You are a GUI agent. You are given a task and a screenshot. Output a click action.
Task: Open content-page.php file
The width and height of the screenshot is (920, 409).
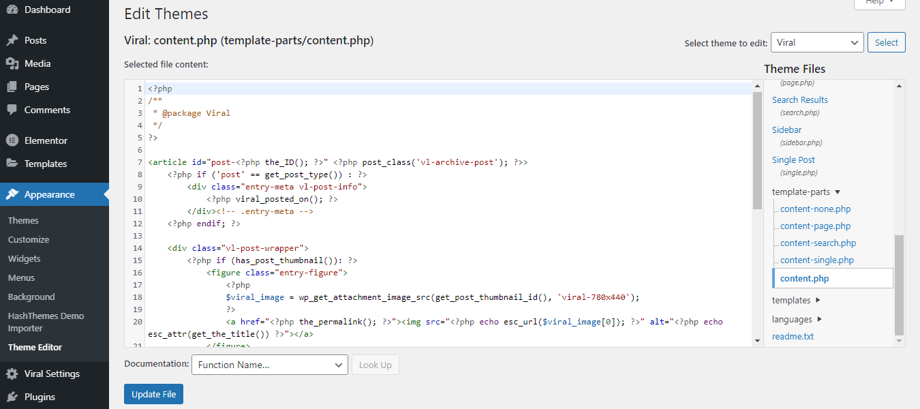pyautogui.click(x=816, y=226)
